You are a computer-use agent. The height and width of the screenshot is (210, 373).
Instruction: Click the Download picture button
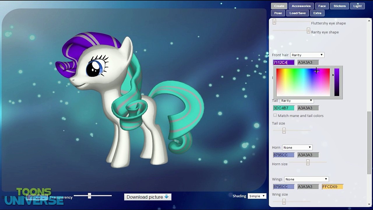(148, 197)
